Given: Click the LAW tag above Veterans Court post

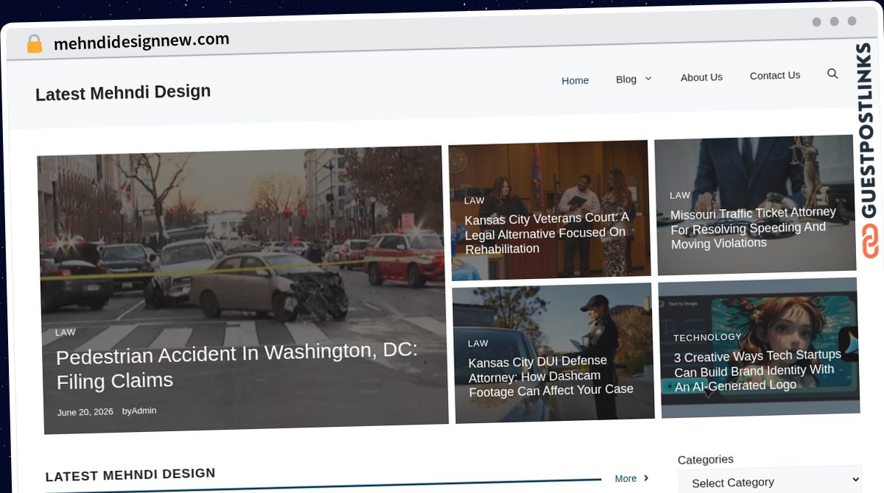Looking at the screenshot, I should 474,201.
